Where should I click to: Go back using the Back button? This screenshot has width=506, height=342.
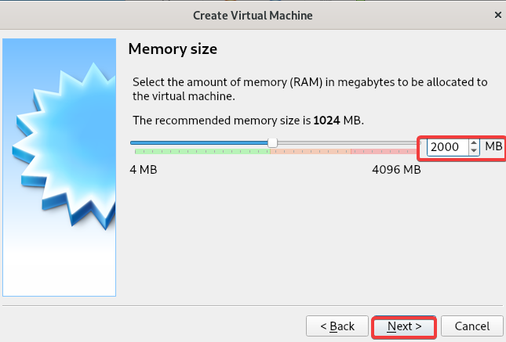pos(337,326)
